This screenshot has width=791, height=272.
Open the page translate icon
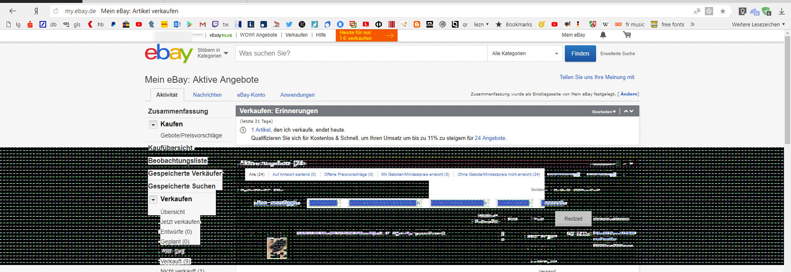click(x=697, y=11)
